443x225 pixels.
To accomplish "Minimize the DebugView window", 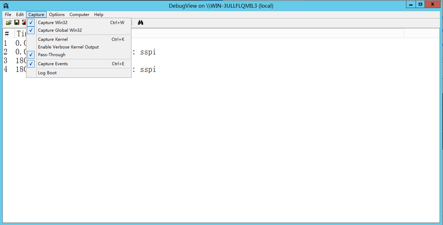I will 411,4.
